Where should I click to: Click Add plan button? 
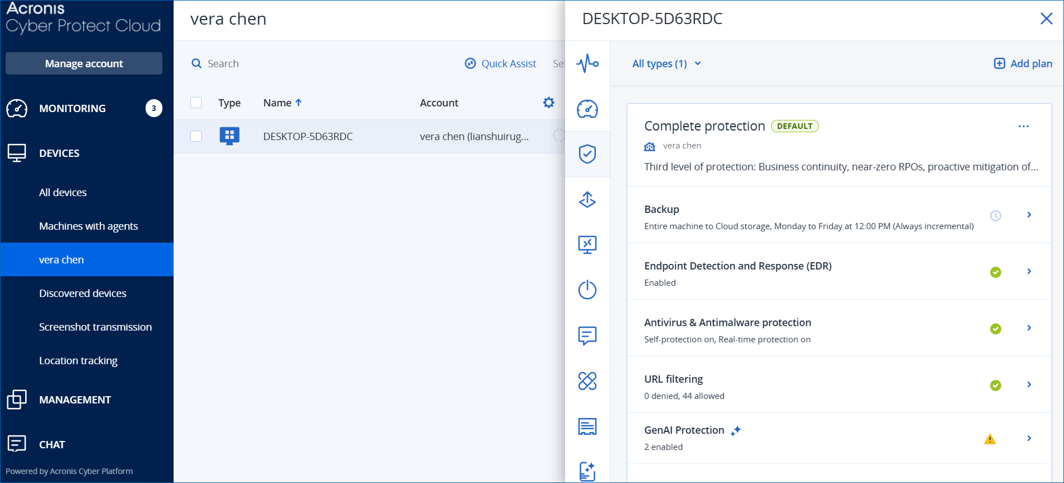[1023, 63]
